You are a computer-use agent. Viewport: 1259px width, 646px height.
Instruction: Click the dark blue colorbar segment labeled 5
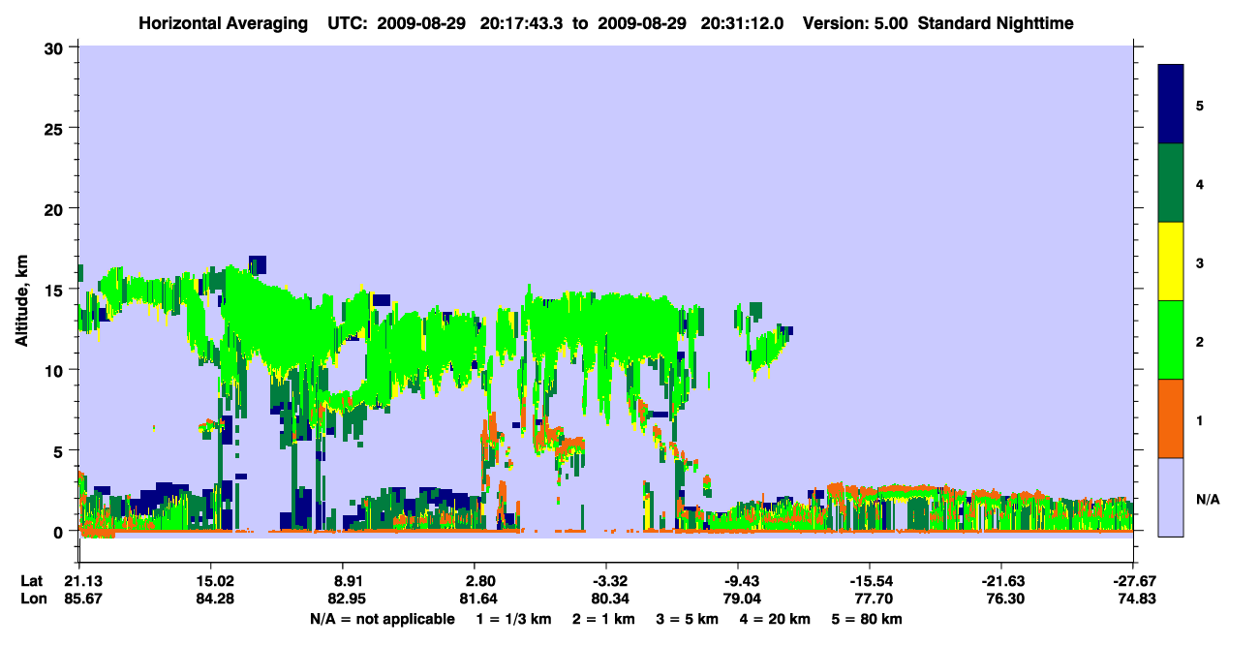pos(1171,105)
